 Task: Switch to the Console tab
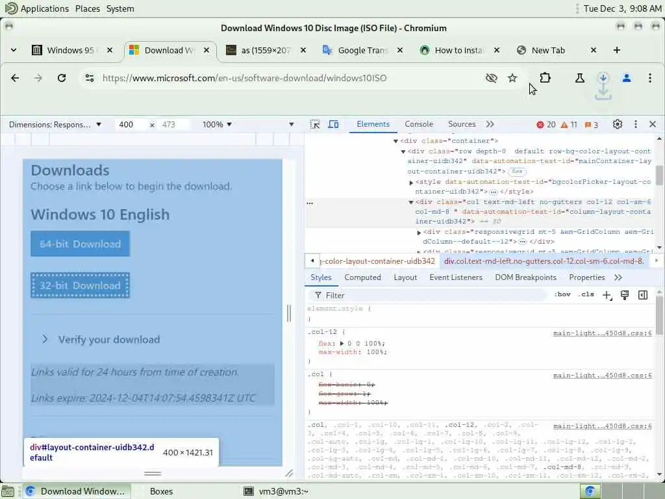(x=419, y=124)
